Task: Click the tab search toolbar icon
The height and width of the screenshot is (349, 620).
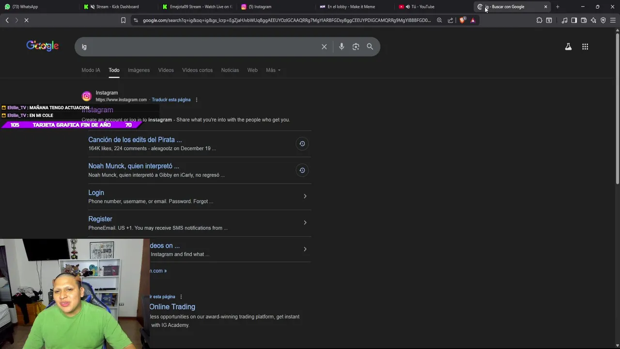Action: tap(549, 20)
